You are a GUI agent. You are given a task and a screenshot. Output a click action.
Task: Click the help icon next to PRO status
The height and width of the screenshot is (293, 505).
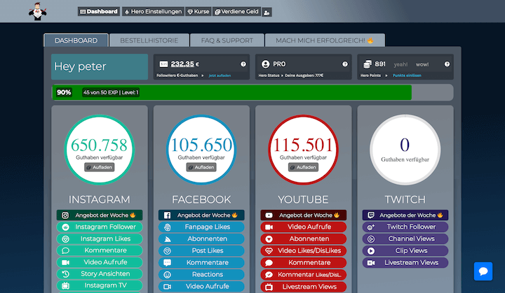click(x=345, y=64)
